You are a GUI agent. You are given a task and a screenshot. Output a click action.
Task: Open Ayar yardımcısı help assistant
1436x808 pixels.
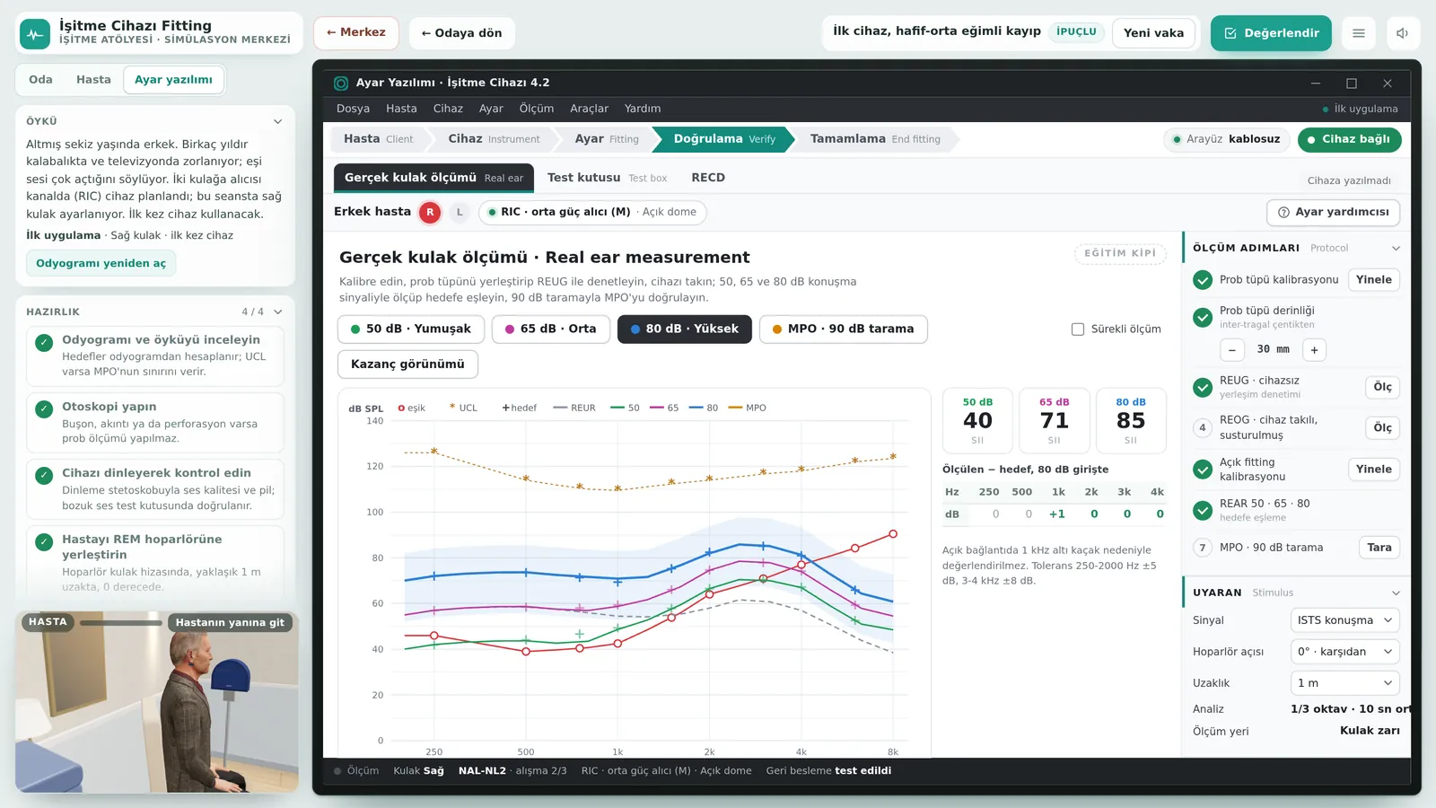pyautogui.click(x=1333, y=213)
